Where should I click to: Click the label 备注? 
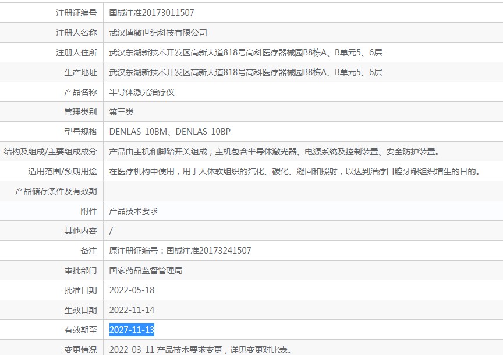click(x=88, y=251)
